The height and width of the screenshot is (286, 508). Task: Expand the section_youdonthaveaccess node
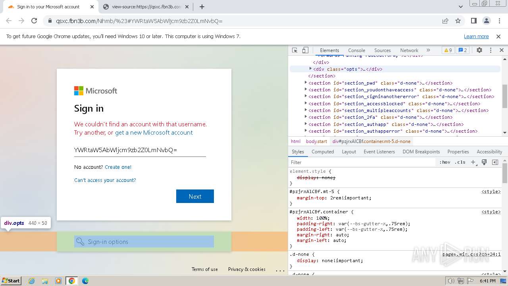tap(306, 89)
